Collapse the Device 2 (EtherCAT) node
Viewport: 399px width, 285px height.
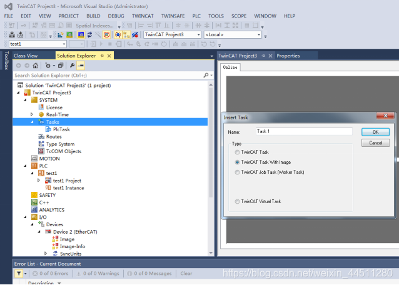(x=39, y=232)
